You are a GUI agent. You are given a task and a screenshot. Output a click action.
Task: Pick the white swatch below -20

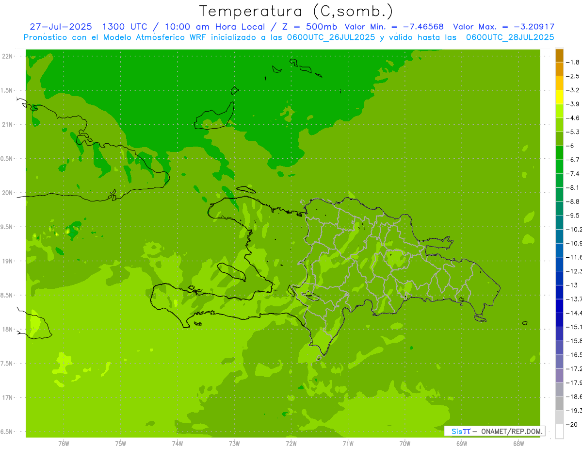tap(559, 432)
